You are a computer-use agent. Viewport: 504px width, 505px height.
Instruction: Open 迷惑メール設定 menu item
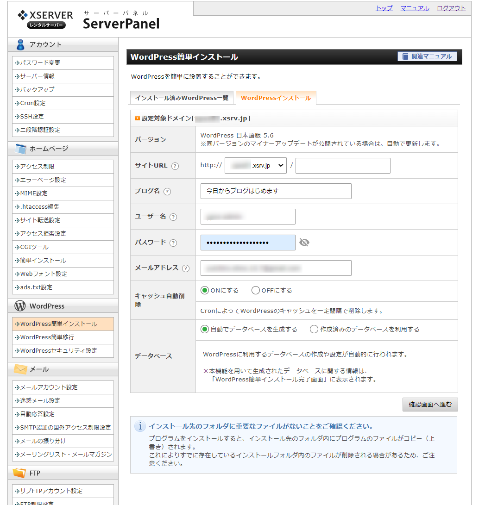point(63,401)
